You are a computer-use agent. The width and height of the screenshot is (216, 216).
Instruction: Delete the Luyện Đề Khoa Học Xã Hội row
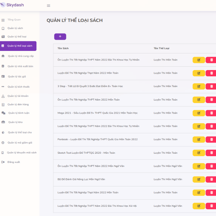[x=211, y=206]
